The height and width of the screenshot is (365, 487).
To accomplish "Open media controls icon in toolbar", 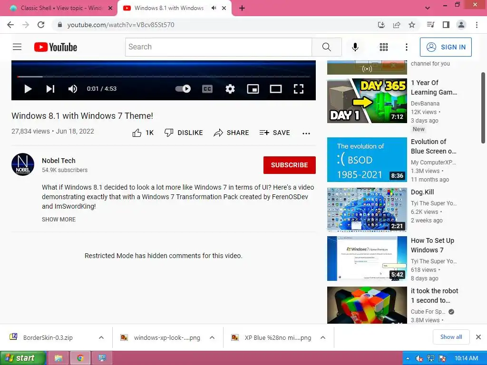I will (430, 25).
